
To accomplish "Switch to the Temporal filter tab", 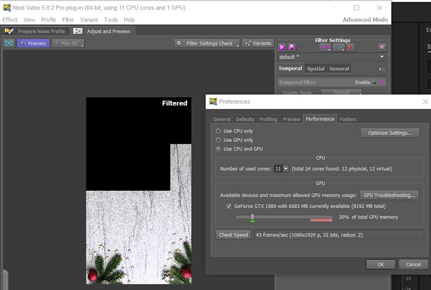I will (x=290, y=68).
